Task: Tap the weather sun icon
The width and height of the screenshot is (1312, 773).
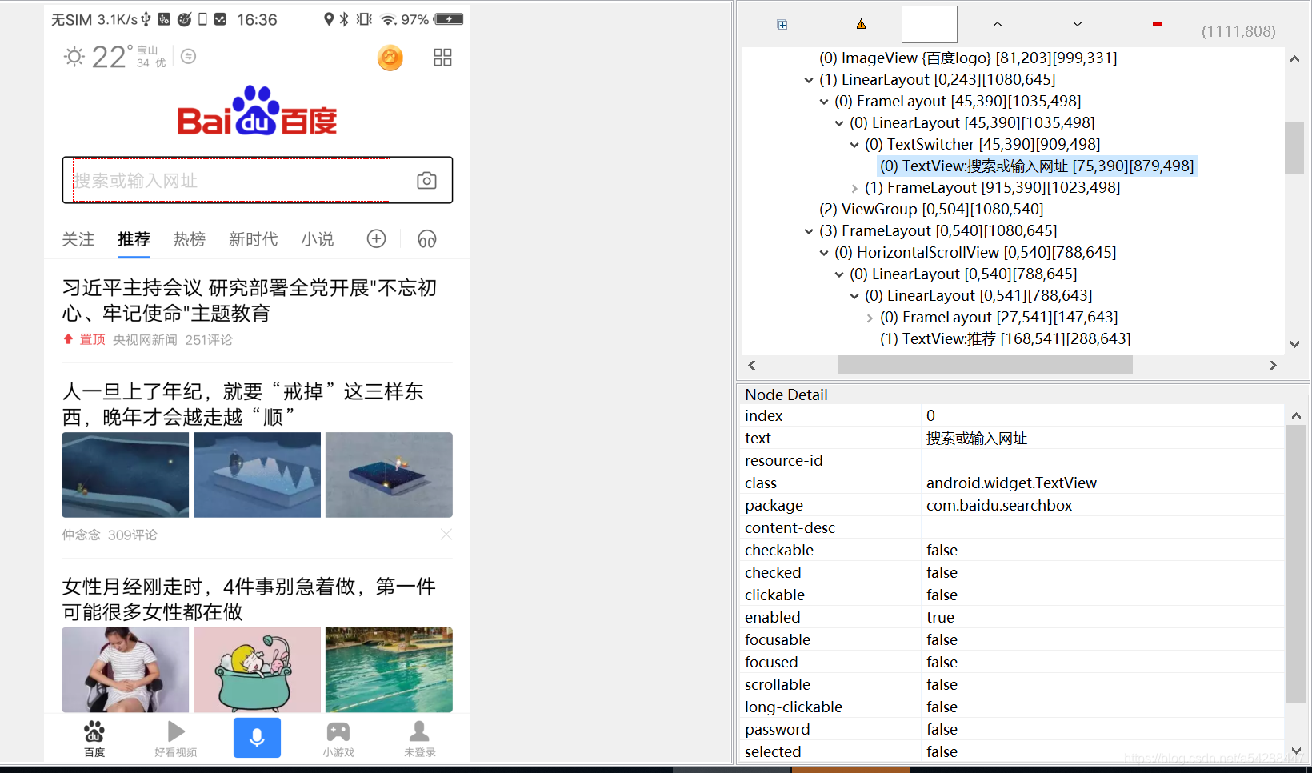Action: pos(74,56)
